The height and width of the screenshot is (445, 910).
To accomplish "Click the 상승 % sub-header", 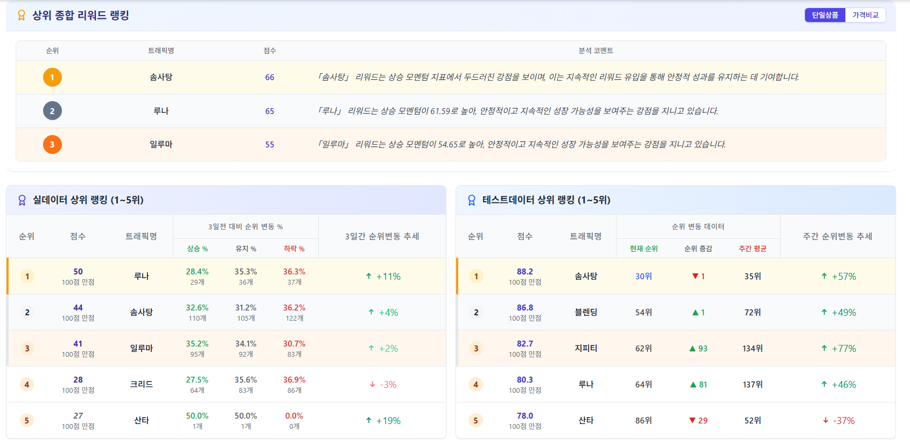I will (198, 249).
